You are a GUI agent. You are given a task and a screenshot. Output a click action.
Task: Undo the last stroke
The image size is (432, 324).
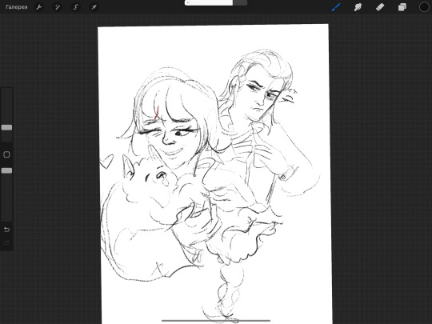coord(6,230)
